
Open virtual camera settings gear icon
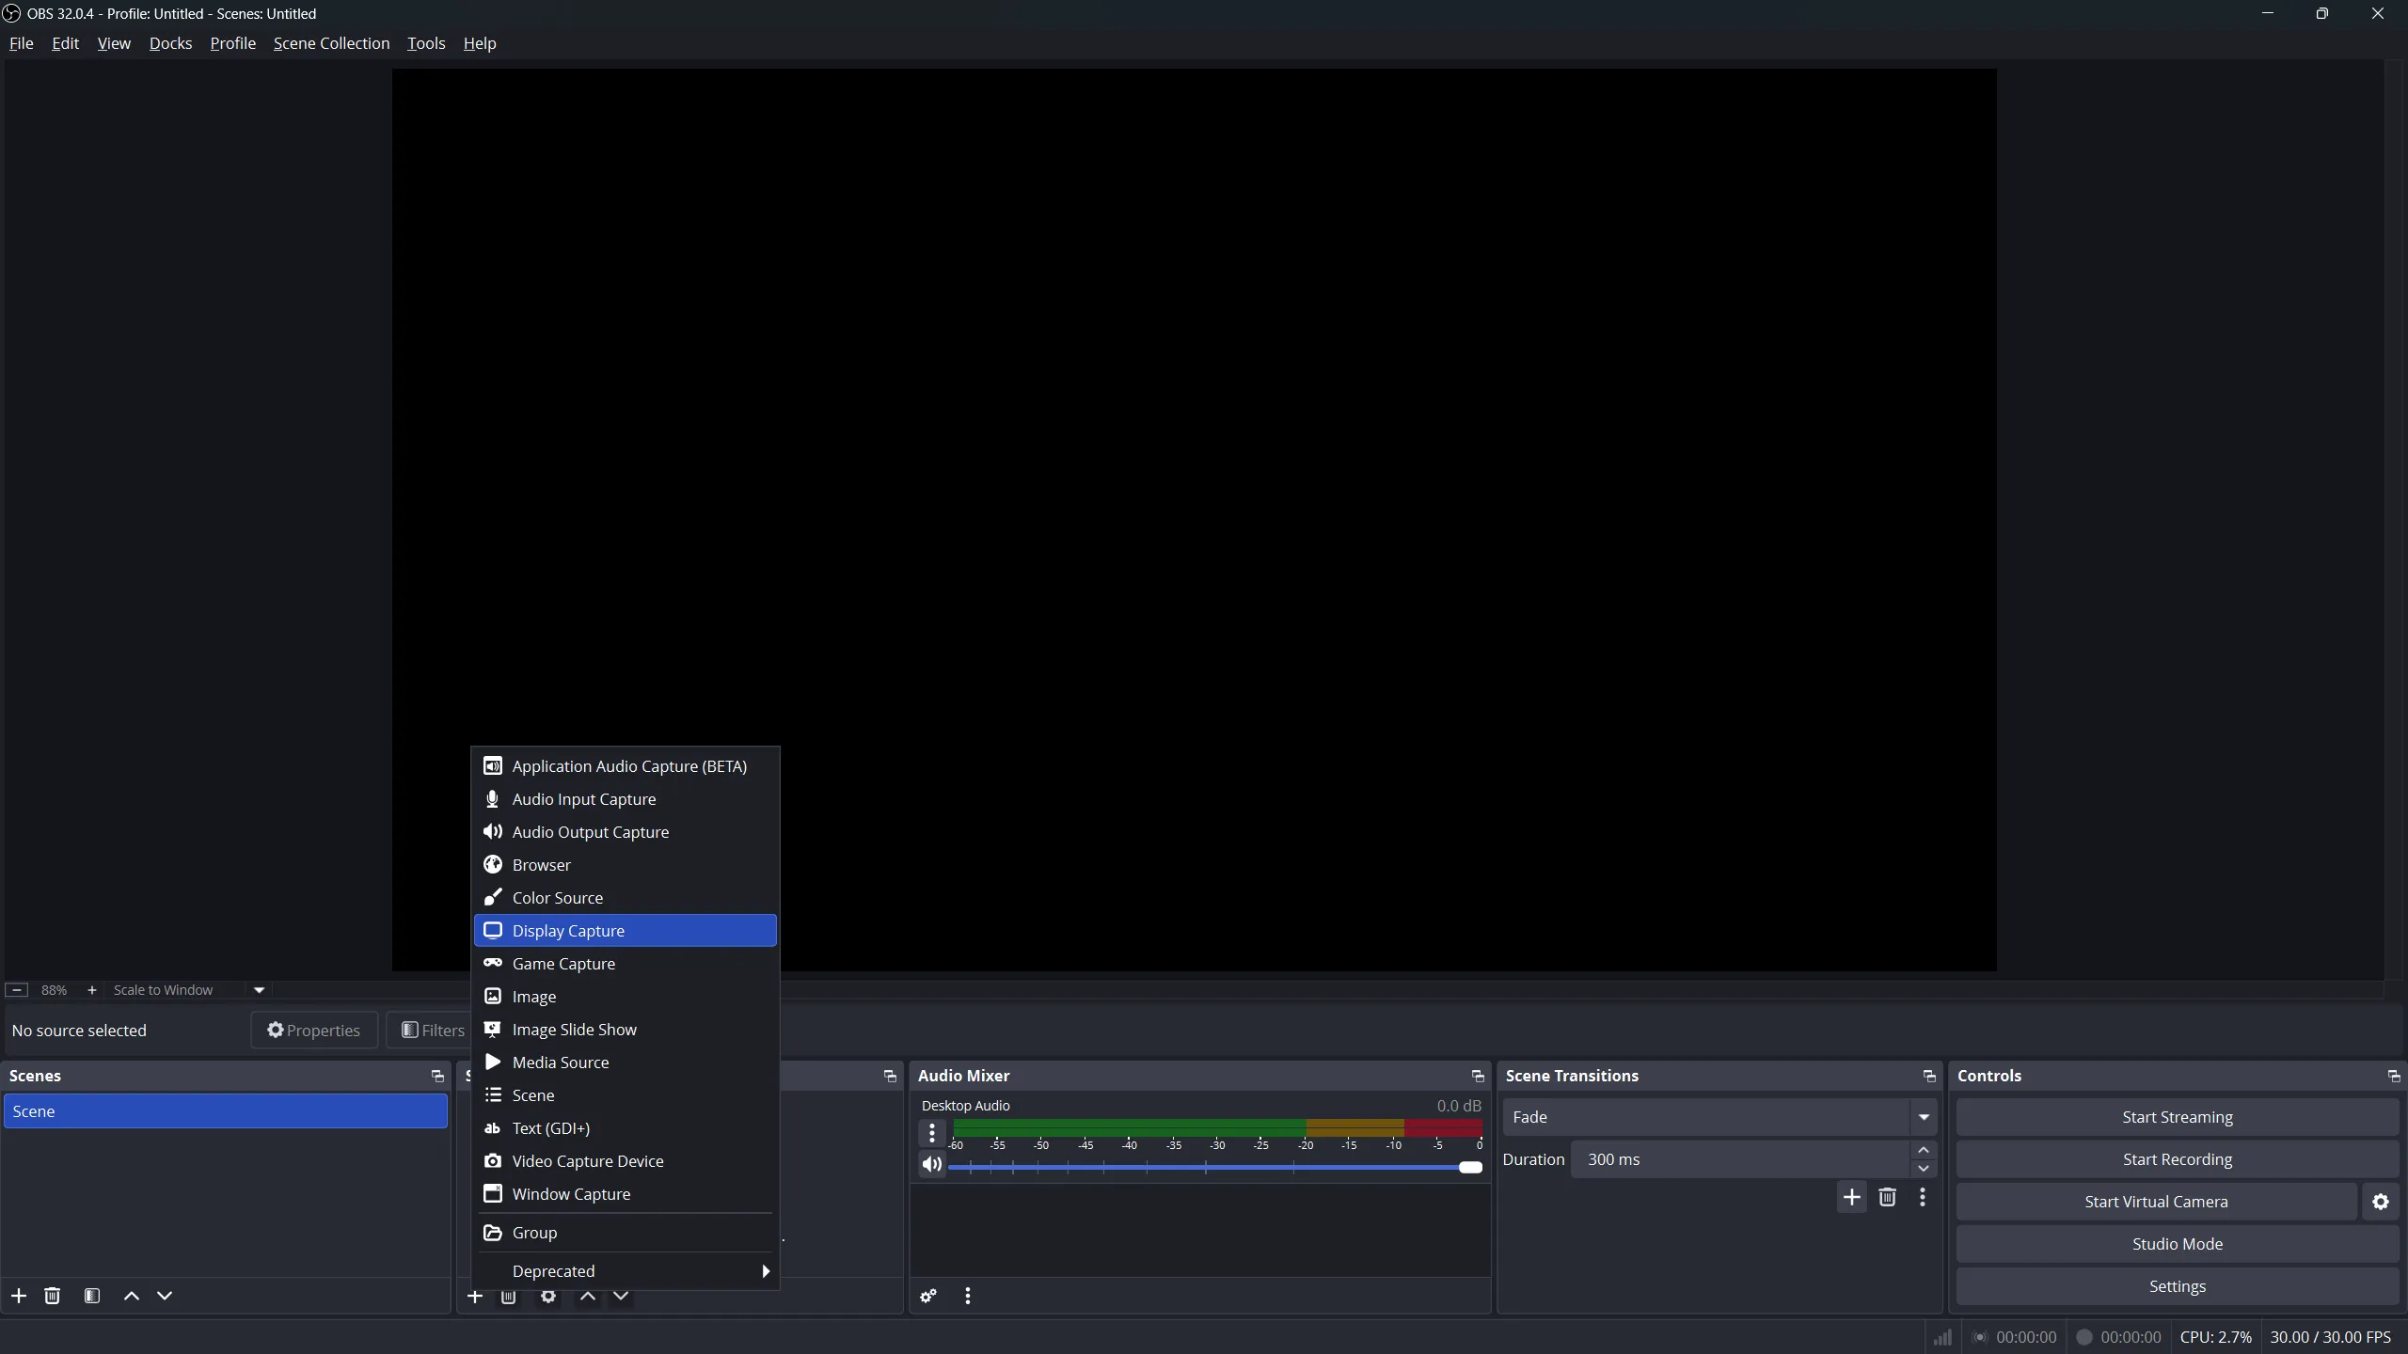(x=2381, y=1202)
